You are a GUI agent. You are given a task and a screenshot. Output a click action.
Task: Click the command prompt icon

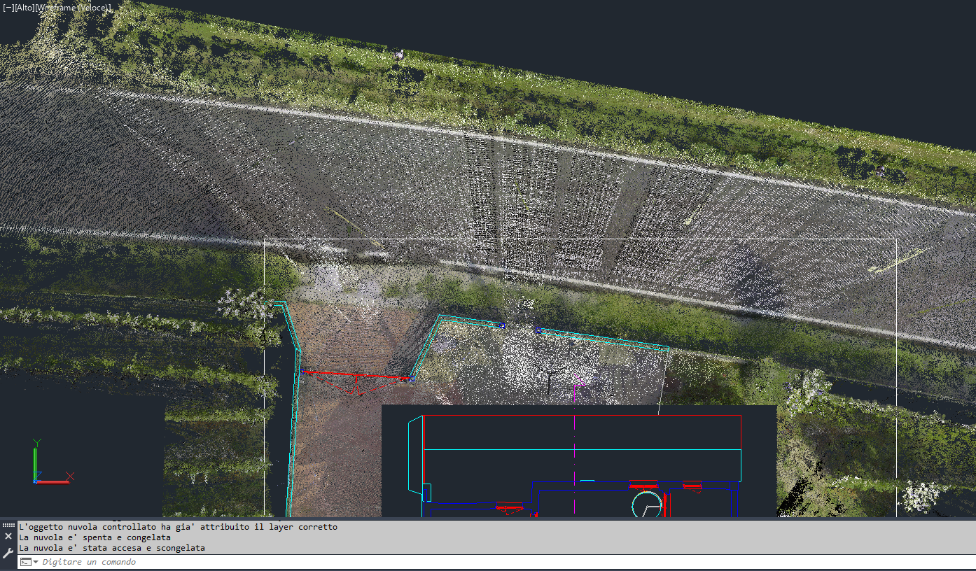click(25, 562)
